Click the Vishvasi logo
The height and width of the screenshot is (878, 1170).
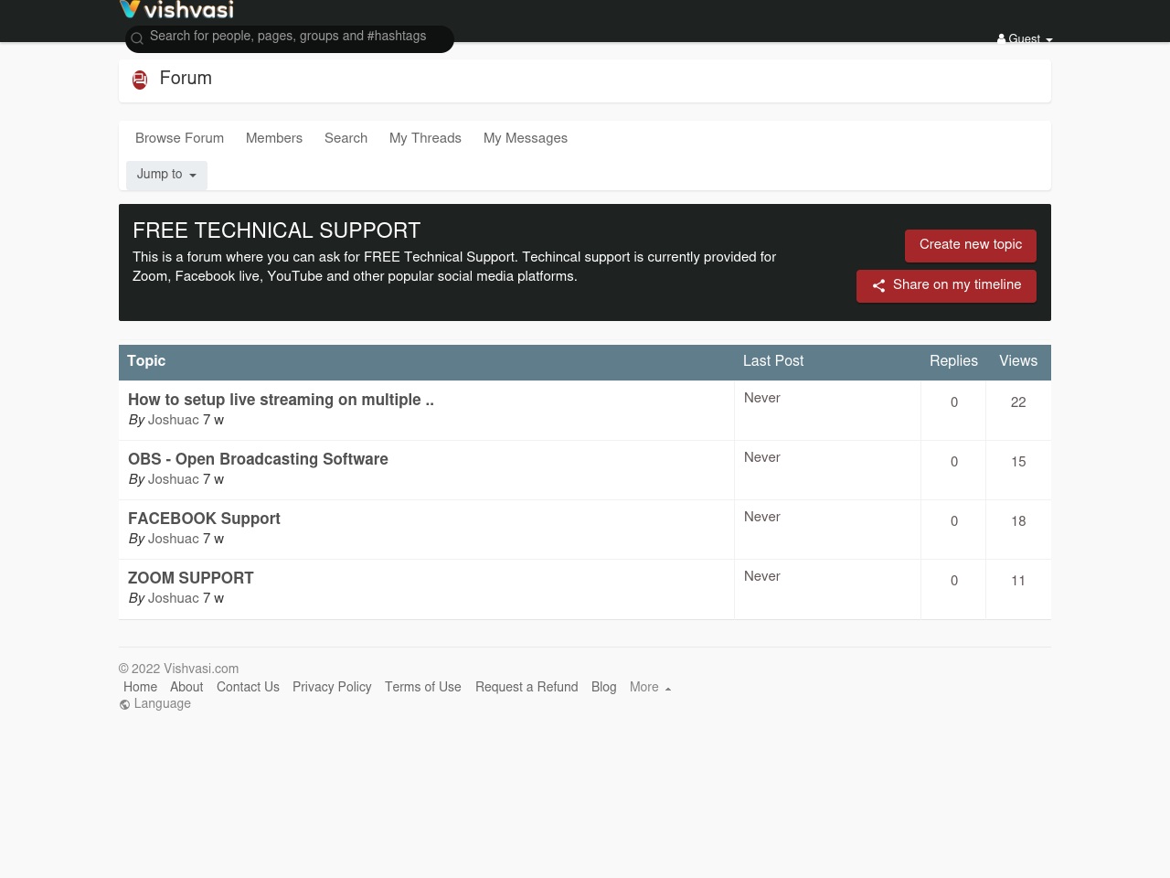click(176, 9)
